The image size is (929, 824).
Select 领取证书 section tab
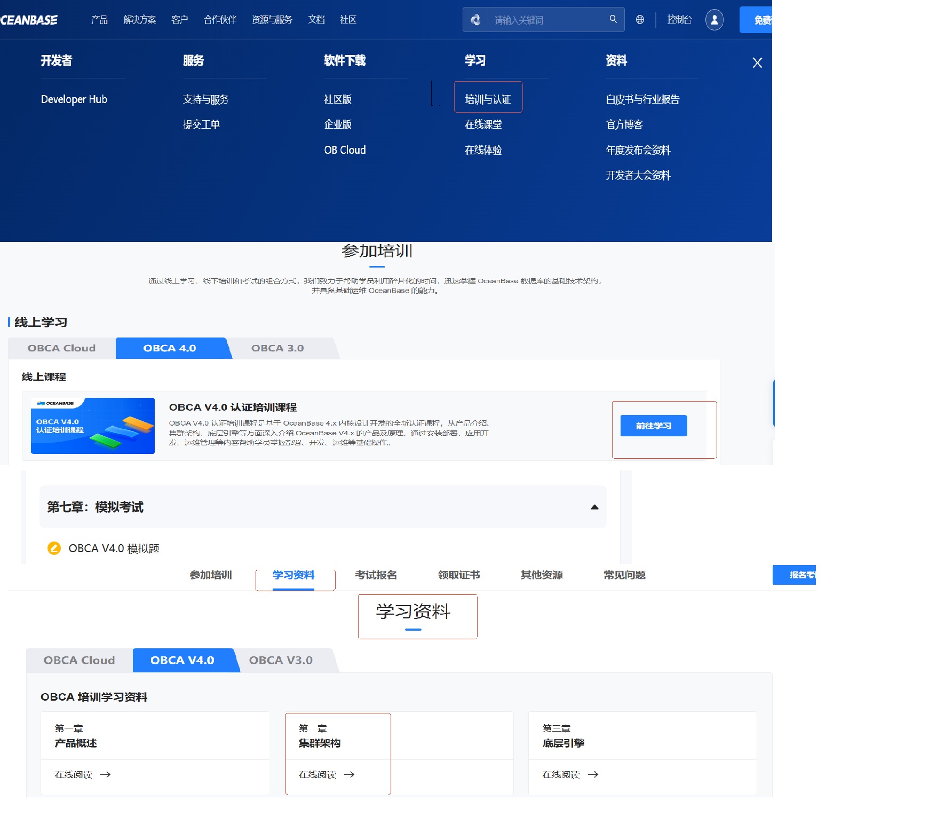pos(459,575)
